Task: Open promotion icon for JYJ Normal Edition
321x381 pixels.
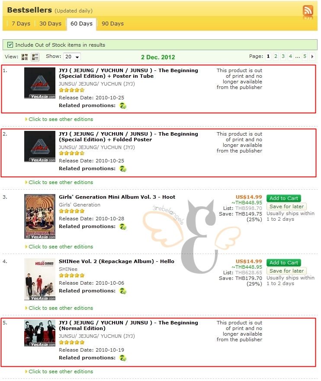Action: tap(123, 358)
